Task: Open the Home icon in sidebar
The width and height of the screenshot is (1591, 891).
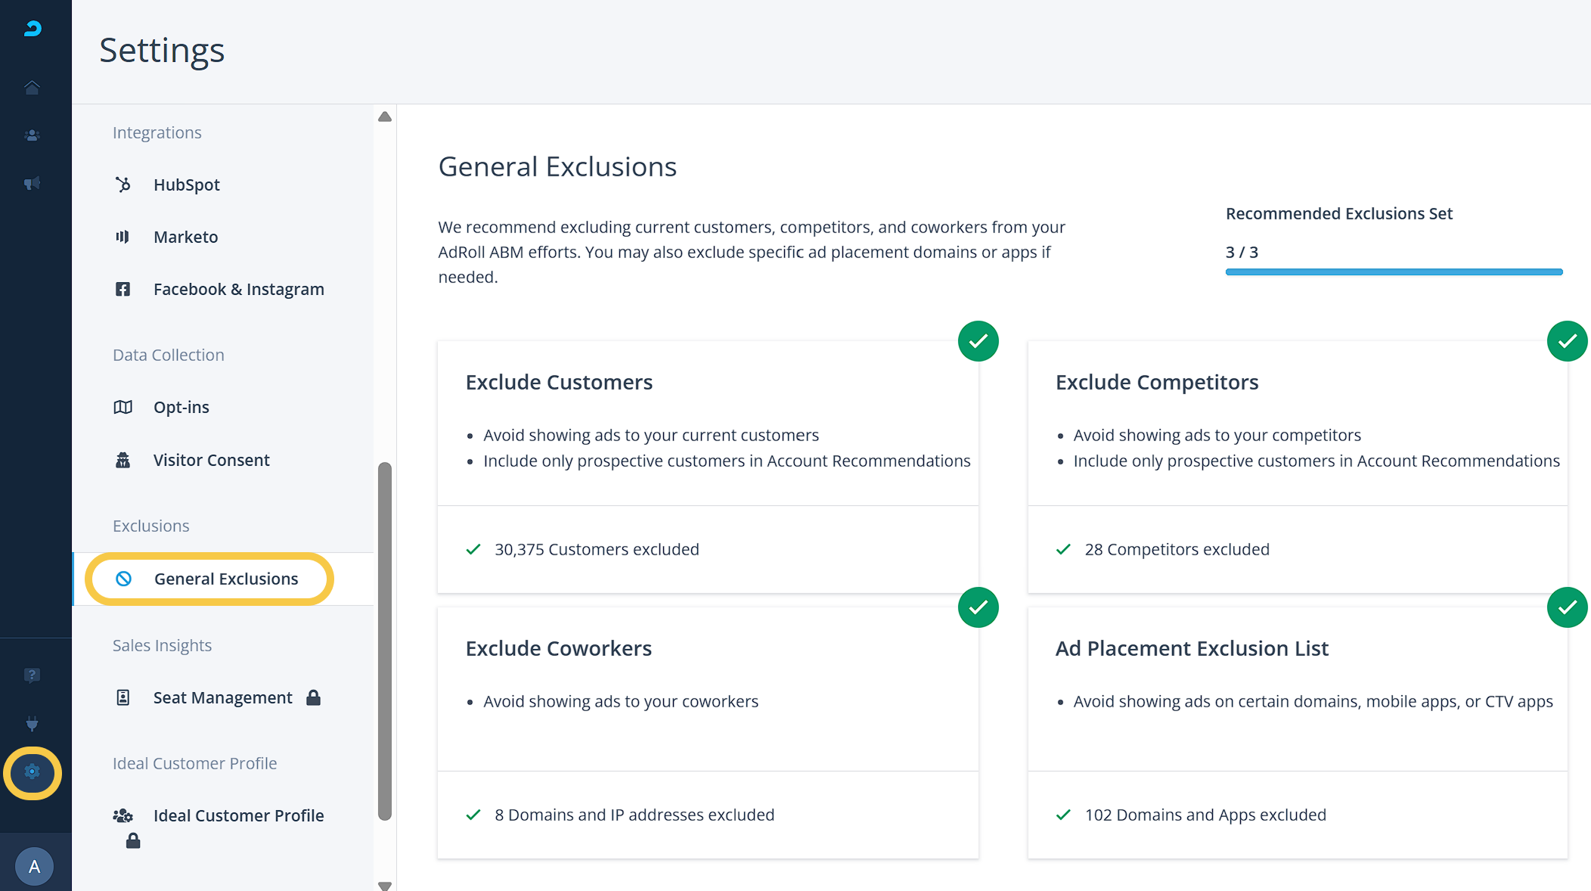Action: [32, 88]
